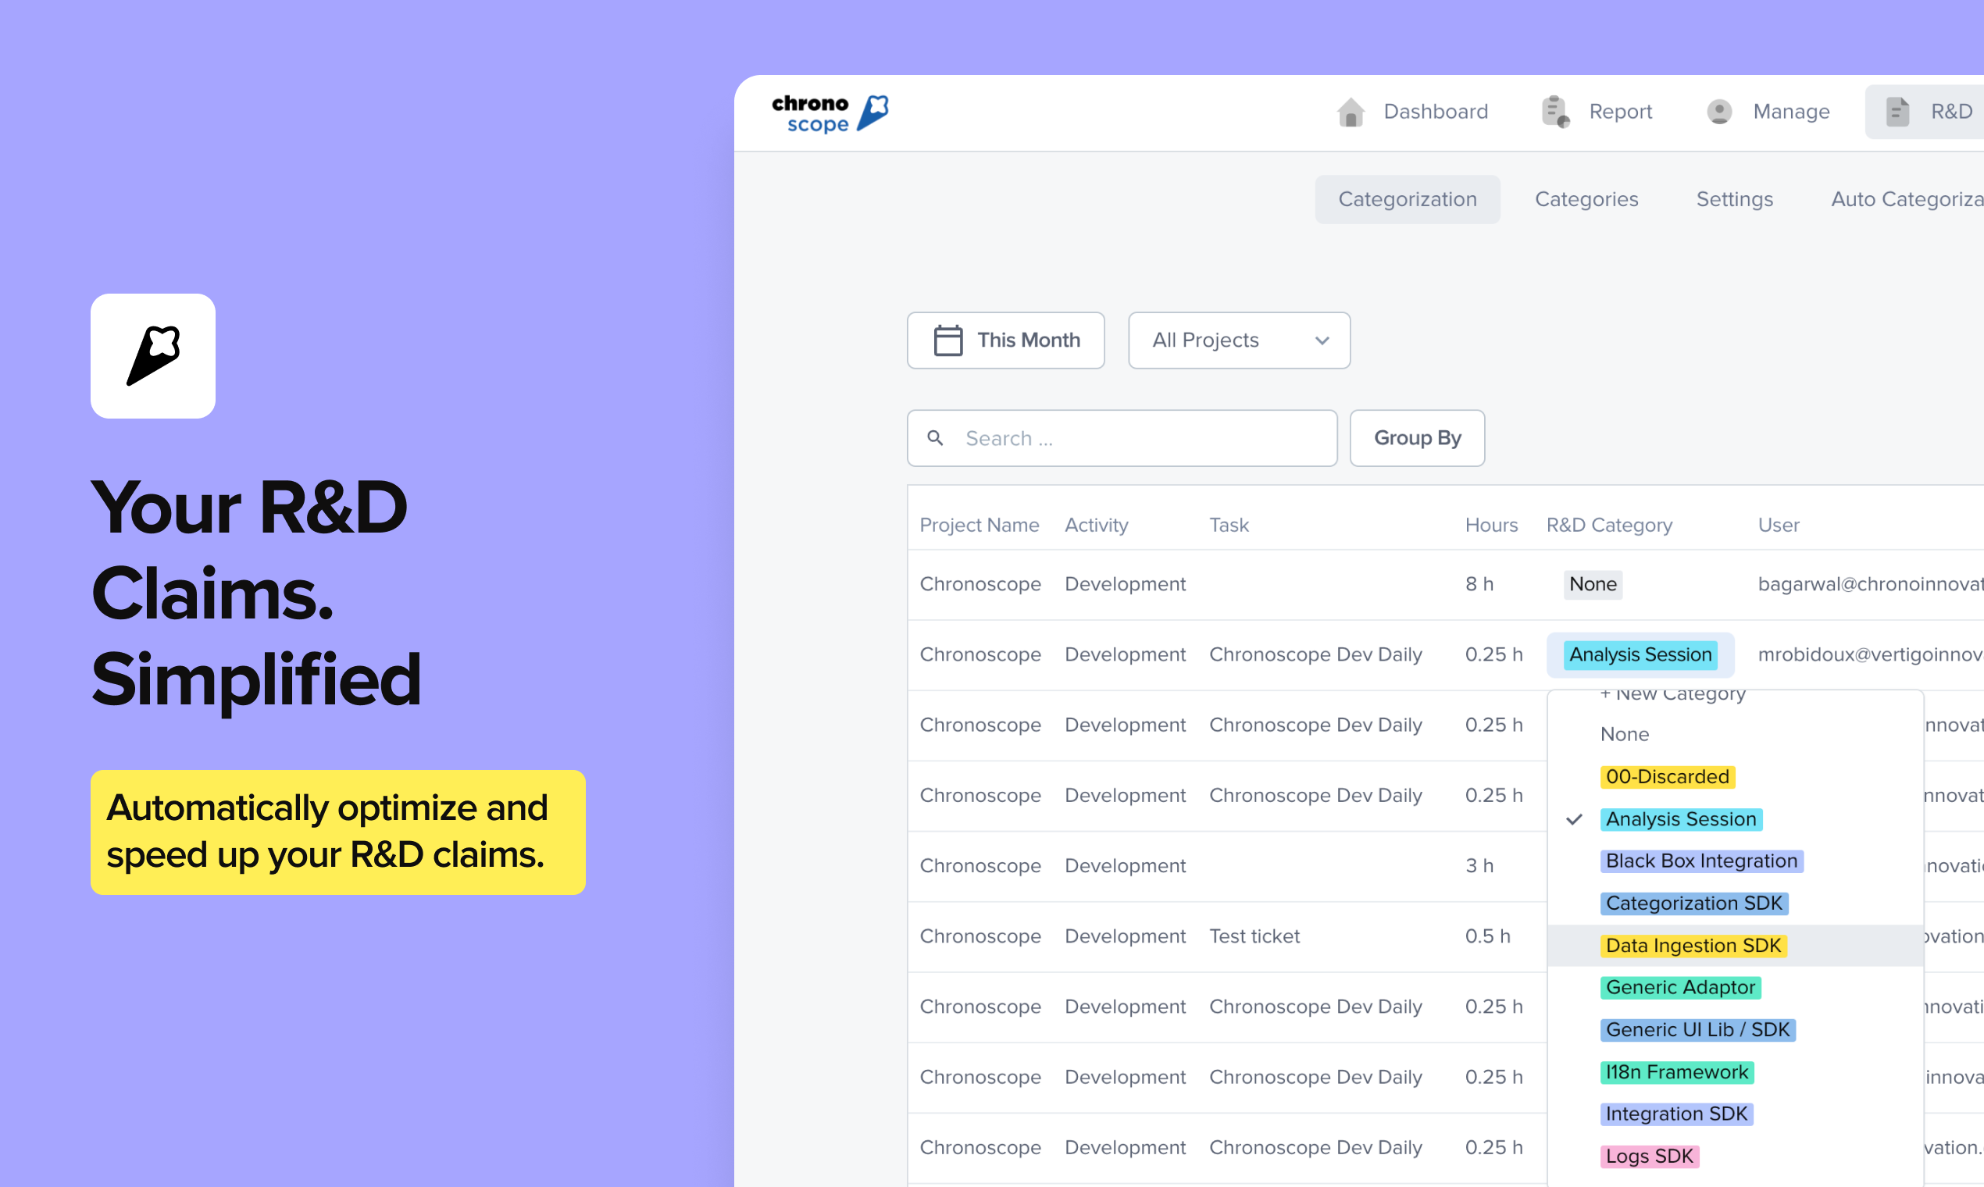This screenshot has width=1984, height=1187.
Task: Click the checkmark beside Analysis Session
Action: point(1575,819)
